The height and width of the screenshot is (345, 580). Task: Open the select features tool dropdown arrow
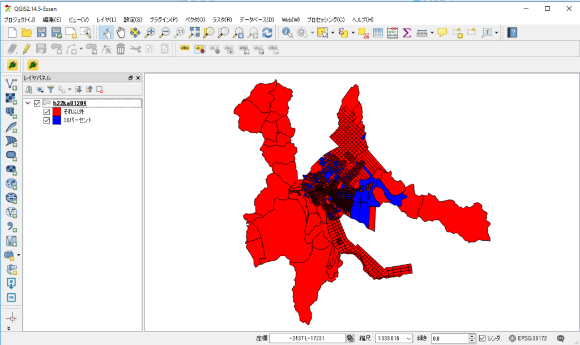coord(332,32)
